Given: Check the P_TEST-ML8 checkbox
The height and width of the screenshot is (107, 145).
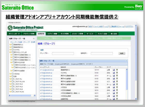Looking at the screenshot, I should pyautogui.click(x=13, y=89).
